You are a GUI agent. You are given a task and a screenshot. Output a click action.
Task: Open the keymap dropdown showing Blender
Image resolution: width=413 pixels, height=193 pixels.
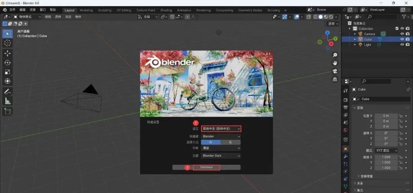point(221,136)
